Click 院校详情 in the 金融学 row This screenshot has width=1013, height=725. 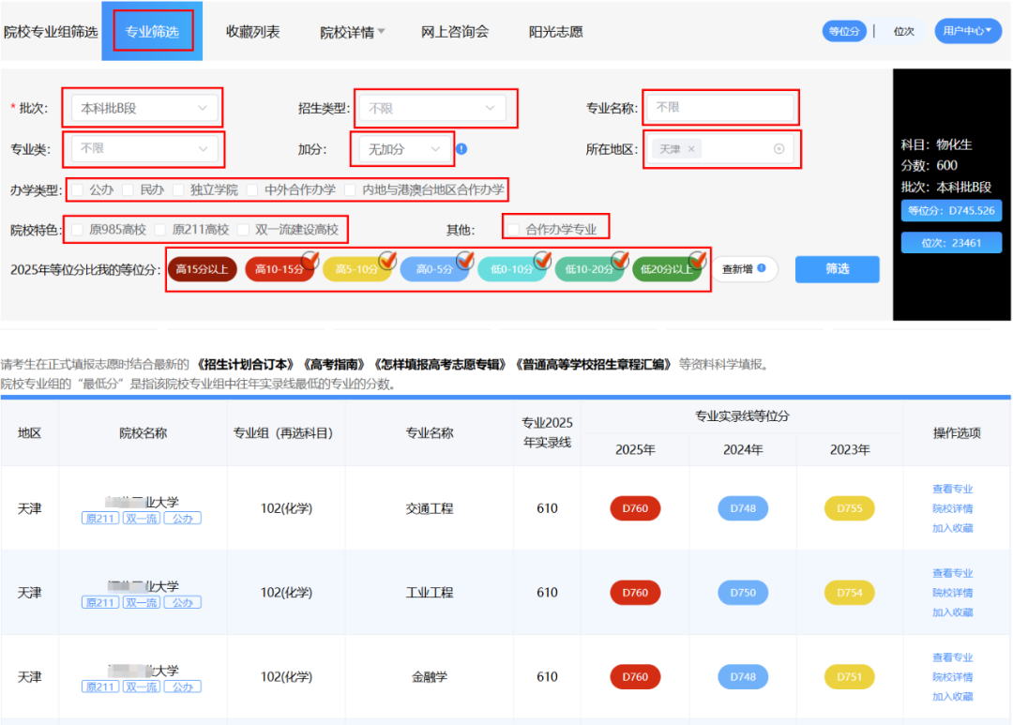point(952,676)
